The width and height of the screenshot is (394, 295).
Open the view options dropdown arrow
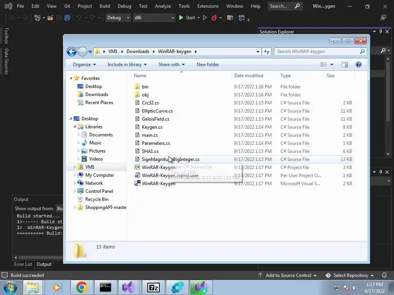tap(332, 65)
